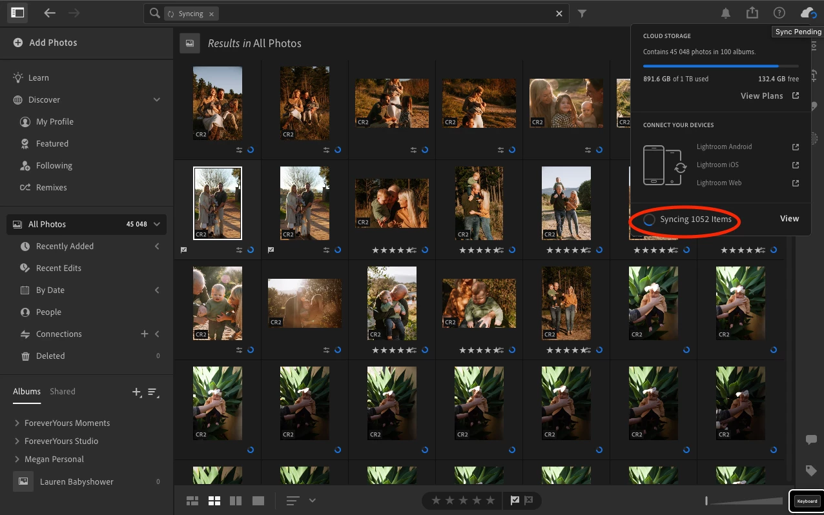Open the notifications bell

(x=726, y=13)
